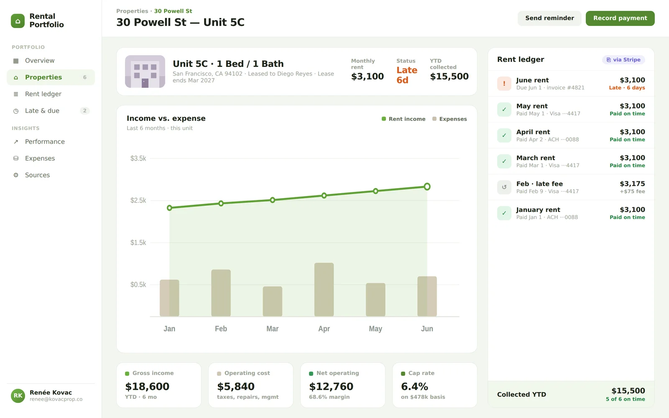Click the renee@kovacprop.co email text
Image resolution: width=669 pixels, height=418 pixels.
click(x=56, y=399)
